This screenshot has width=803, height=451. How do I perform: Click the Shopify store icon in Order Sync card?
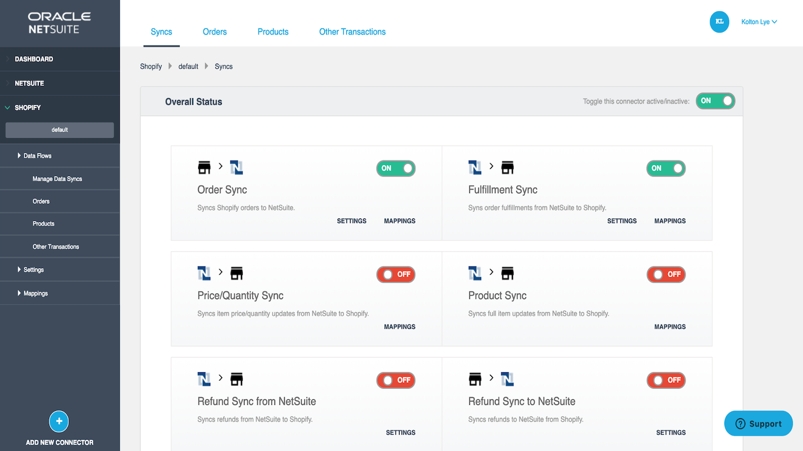pos(204,167)
